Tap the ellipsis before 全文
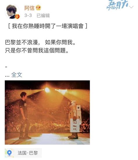Image resolution: width=138 pixels, height=160 pixels. click(x=7, y=76)
